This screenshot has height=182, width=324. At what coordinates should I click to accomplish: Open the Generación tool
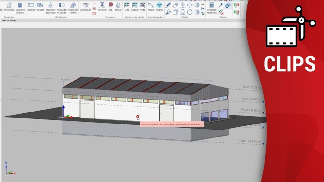85,6
